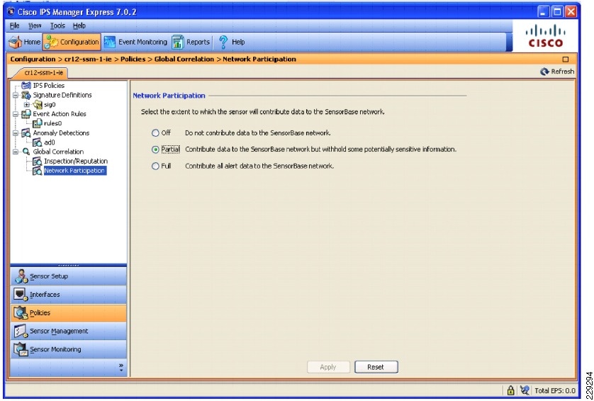Click the Network Participation tree icon

[38, 171]
